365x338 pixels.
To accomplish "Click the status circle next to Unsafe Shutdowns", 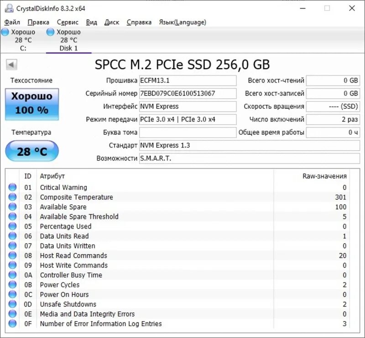I will coord(12,304).
